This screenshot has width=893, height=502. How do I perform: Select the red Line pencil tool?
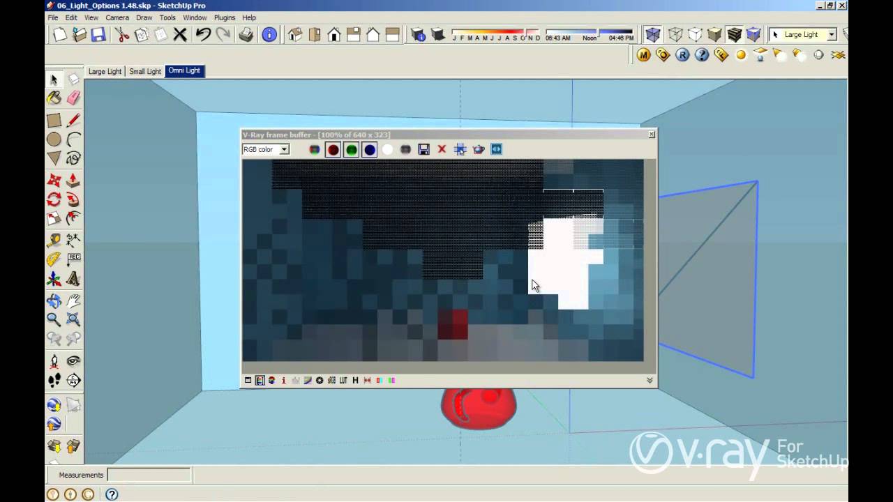click(x=73, y=120)
